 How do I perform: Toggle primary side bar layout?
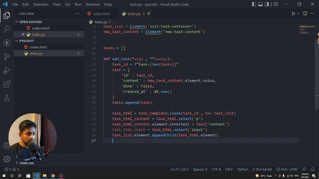point(254,4)
